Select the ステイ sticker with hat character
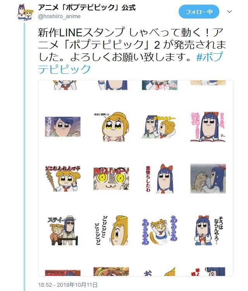 coord(63,230)
